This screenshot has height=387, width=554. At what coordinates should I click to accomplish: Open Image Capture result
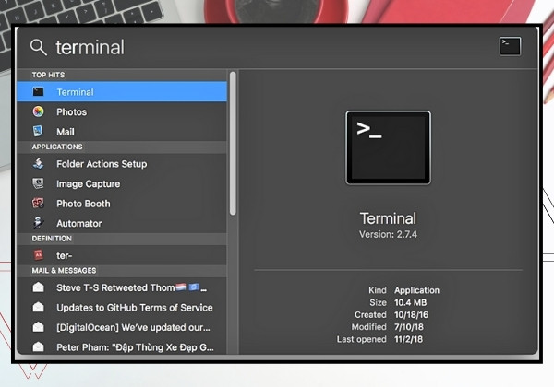(122, 183)
